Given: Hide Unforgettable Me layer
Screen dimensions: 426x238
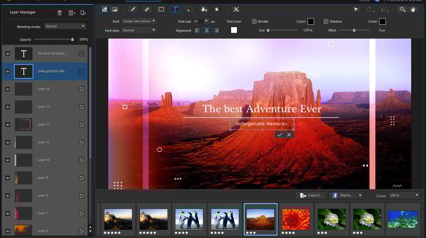Looking at the screenshot, I should tap(8, 71).
